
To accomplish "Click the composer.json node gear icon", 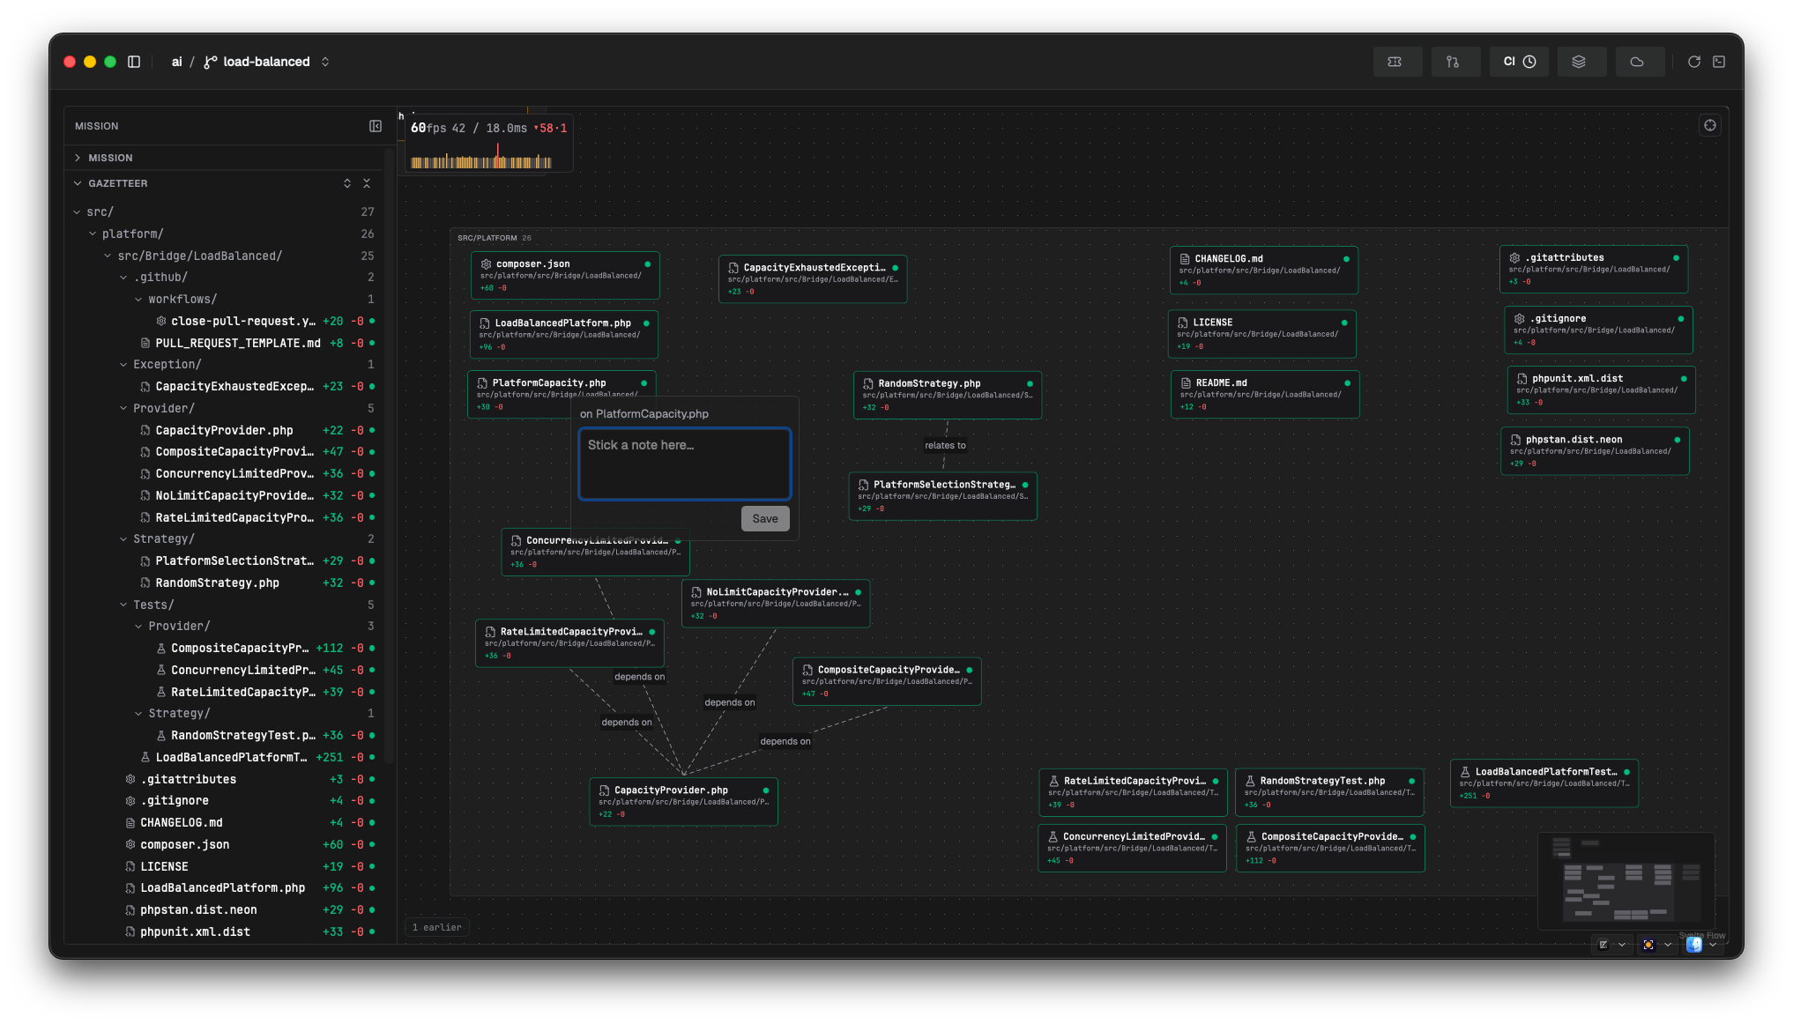I will point(486,263).
